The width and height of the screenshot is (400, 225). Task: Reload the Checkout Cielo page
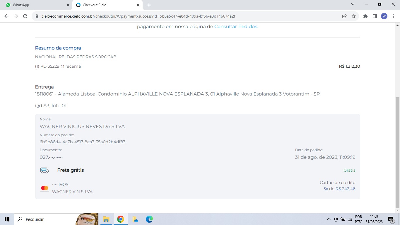[25, 16]
